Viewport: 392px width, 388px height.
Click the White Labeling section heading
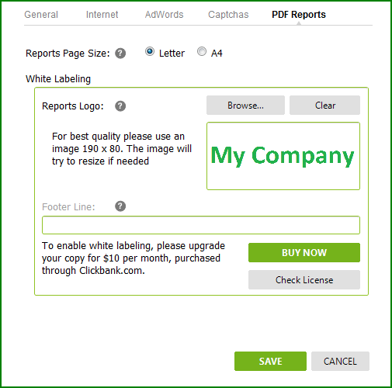(58, 79)
